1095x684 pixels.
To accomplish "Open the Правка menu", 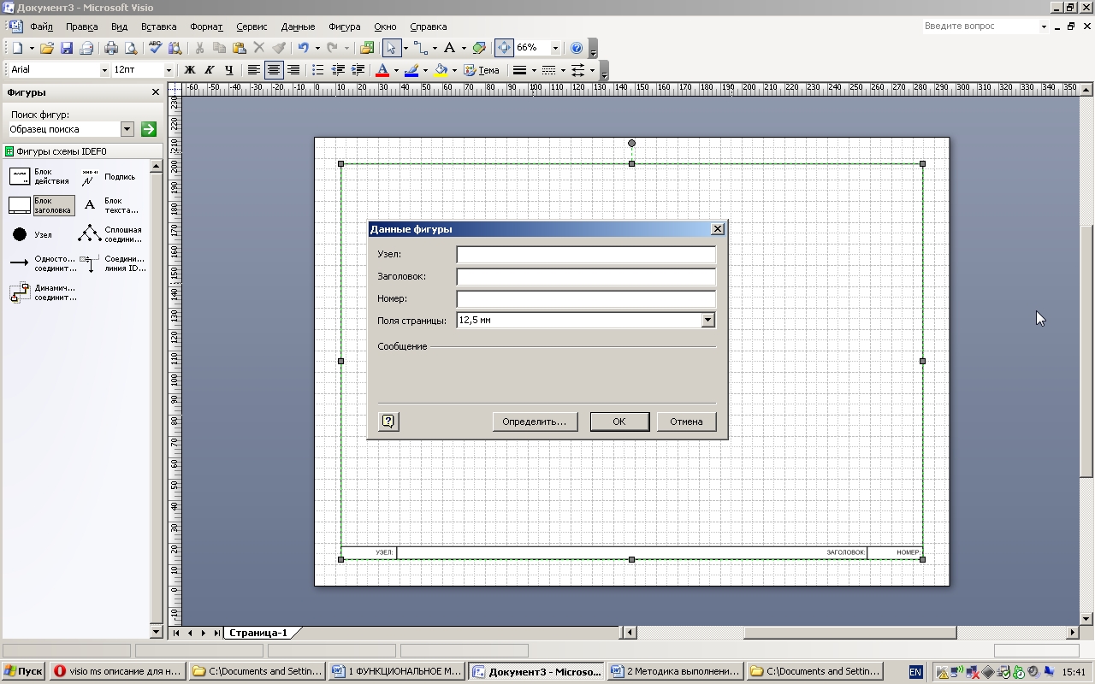I will pyautogui.click(x=82, y=27).
